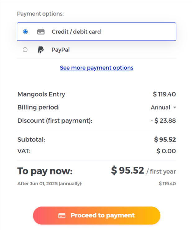Click the large $ 95.52 total amount

point(128,170)
